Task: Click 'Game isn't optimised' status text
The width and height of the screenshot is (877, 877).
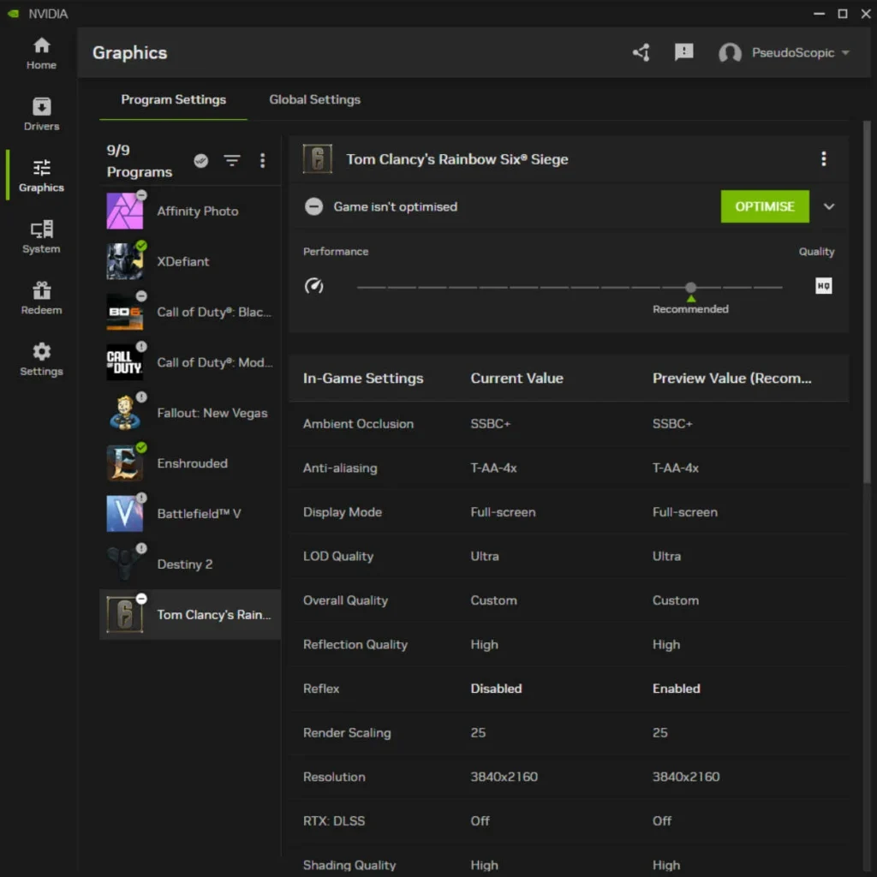Action: [395, 206]
